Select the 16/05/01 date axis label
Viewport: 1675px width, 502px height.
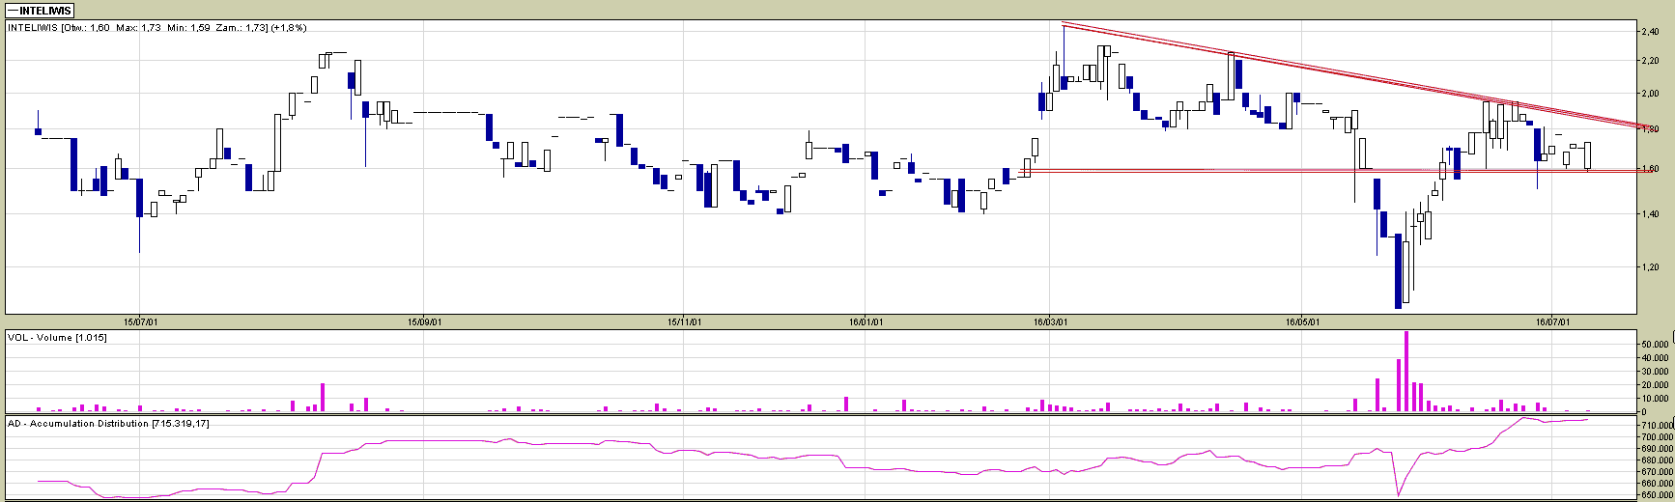(x=1302, y=321)
